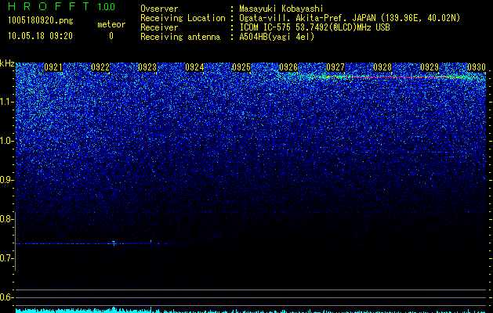Click the 0929 time marker

(430, 67)
